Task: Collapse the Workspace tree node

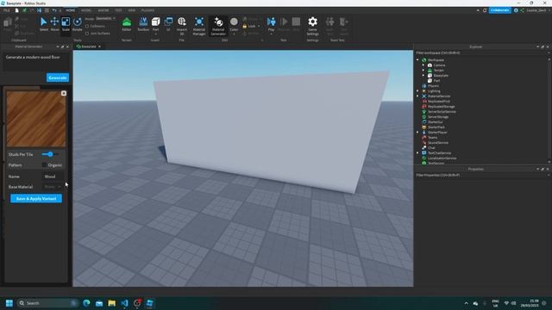Action: [x=417, y=60]
